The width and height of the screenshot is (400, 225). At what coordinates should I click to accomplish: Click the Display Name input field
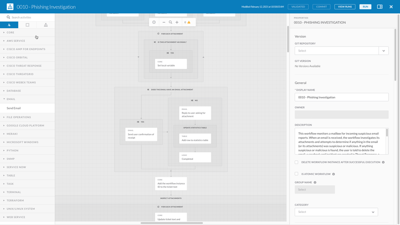click(341, 97)
